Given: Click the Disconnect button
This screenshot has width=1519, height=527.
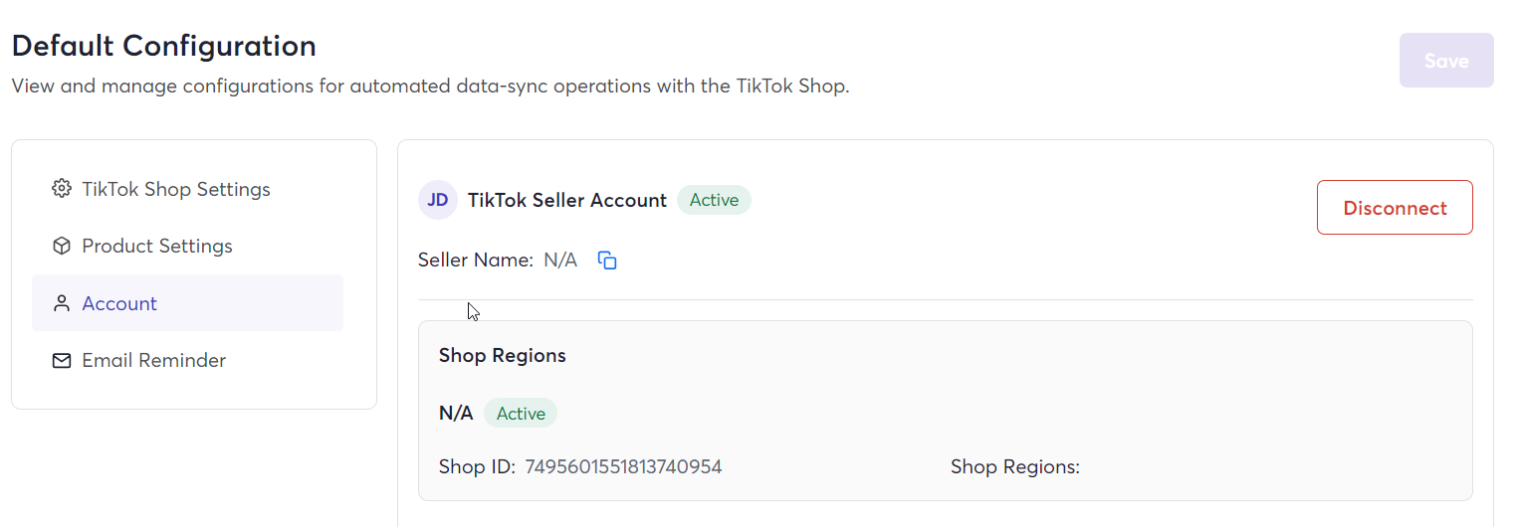Looking at the screenshot, I should pos(1395,208).
